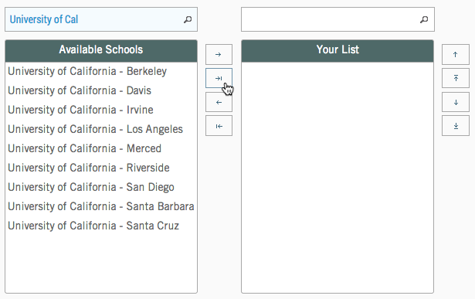
Task: Click the move item to top button
Action: tap(456, 78)
